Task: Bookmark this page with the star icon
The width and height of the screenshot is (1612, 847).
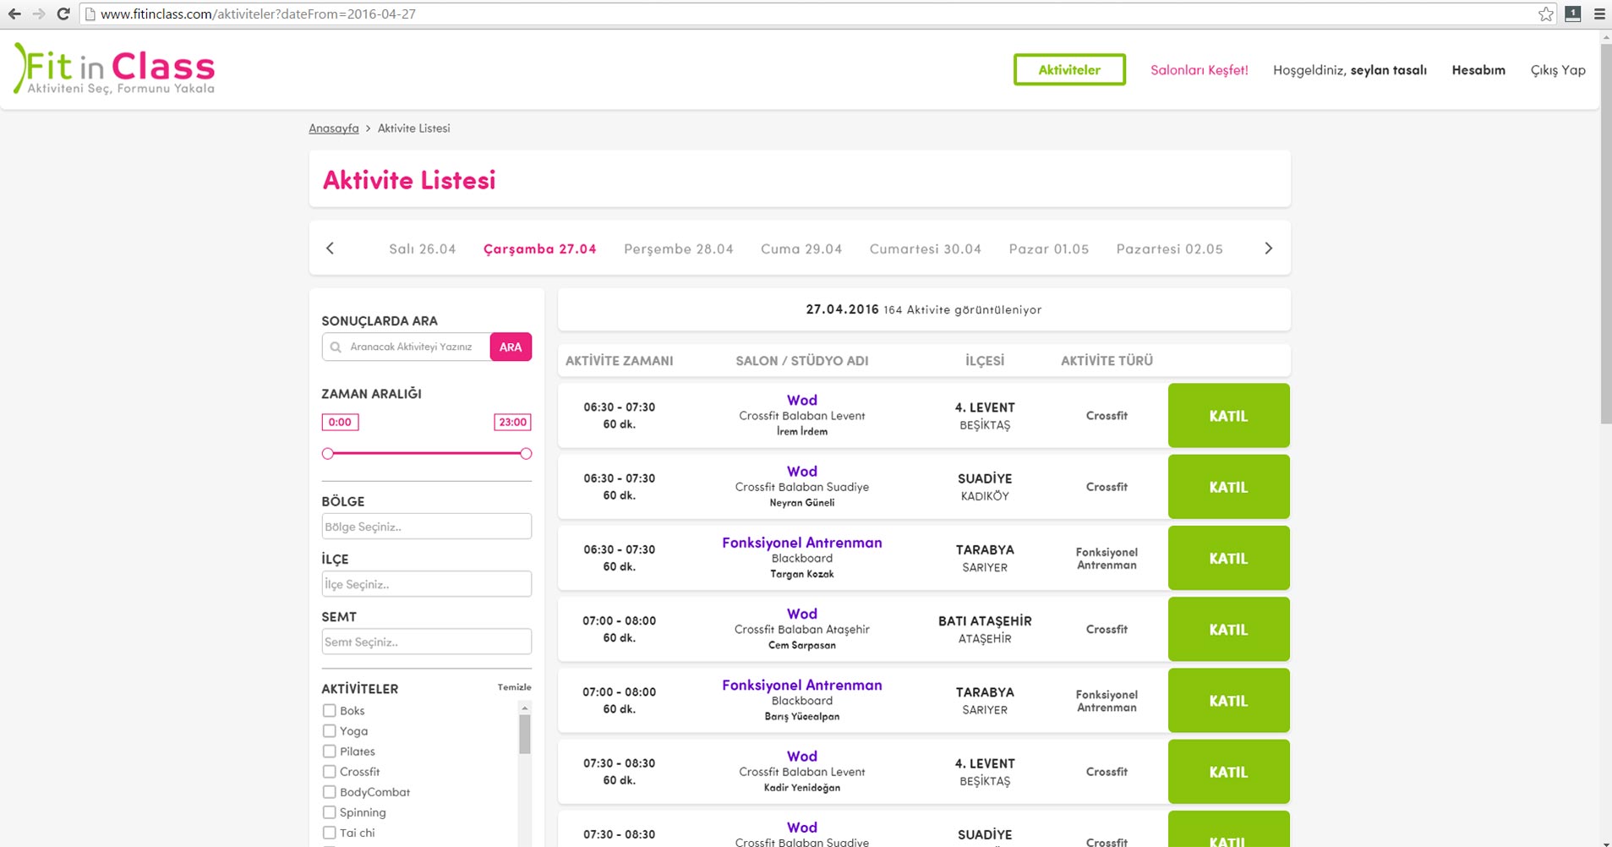Action: click(1546, 14)
